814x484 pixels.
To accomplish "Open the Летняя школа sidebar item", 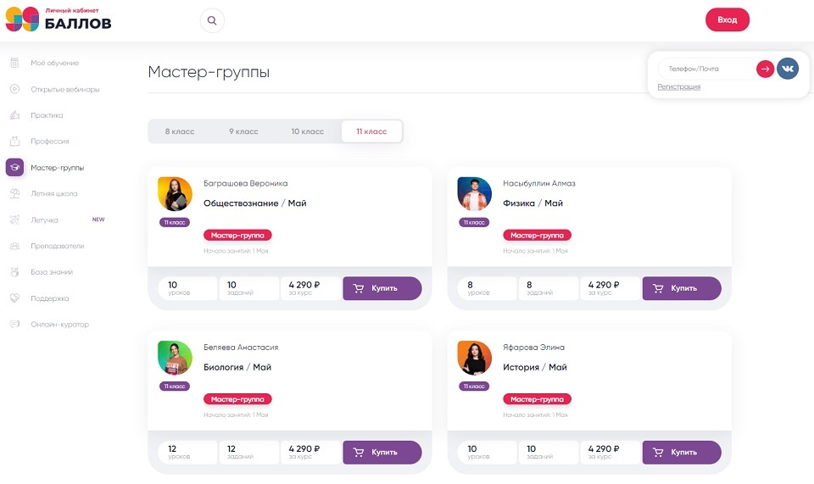I will tap(53, 193).
